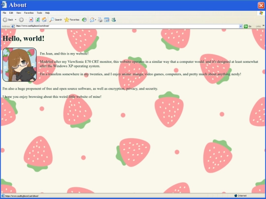Open the Forward history dropdown arrow
This screenshot has height=199, width=266.
pyautogui.click(x=26, y=20)
